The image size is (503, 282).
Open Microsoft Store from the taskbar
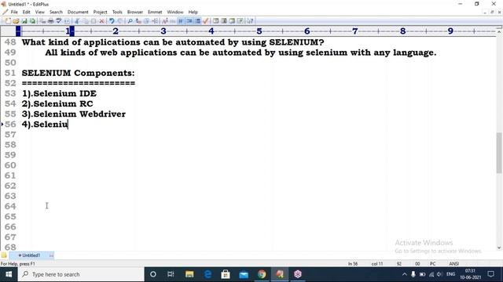tap(226, 274)
